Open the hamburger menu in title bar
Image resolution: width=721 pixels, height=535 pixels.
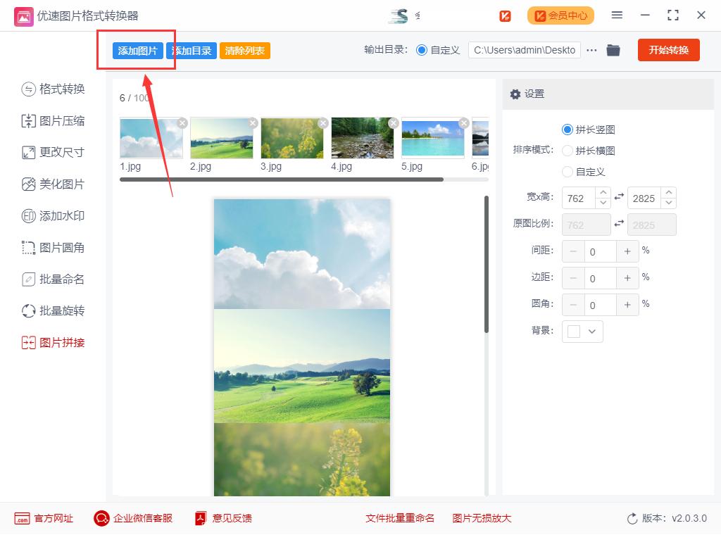click(617, 15)
